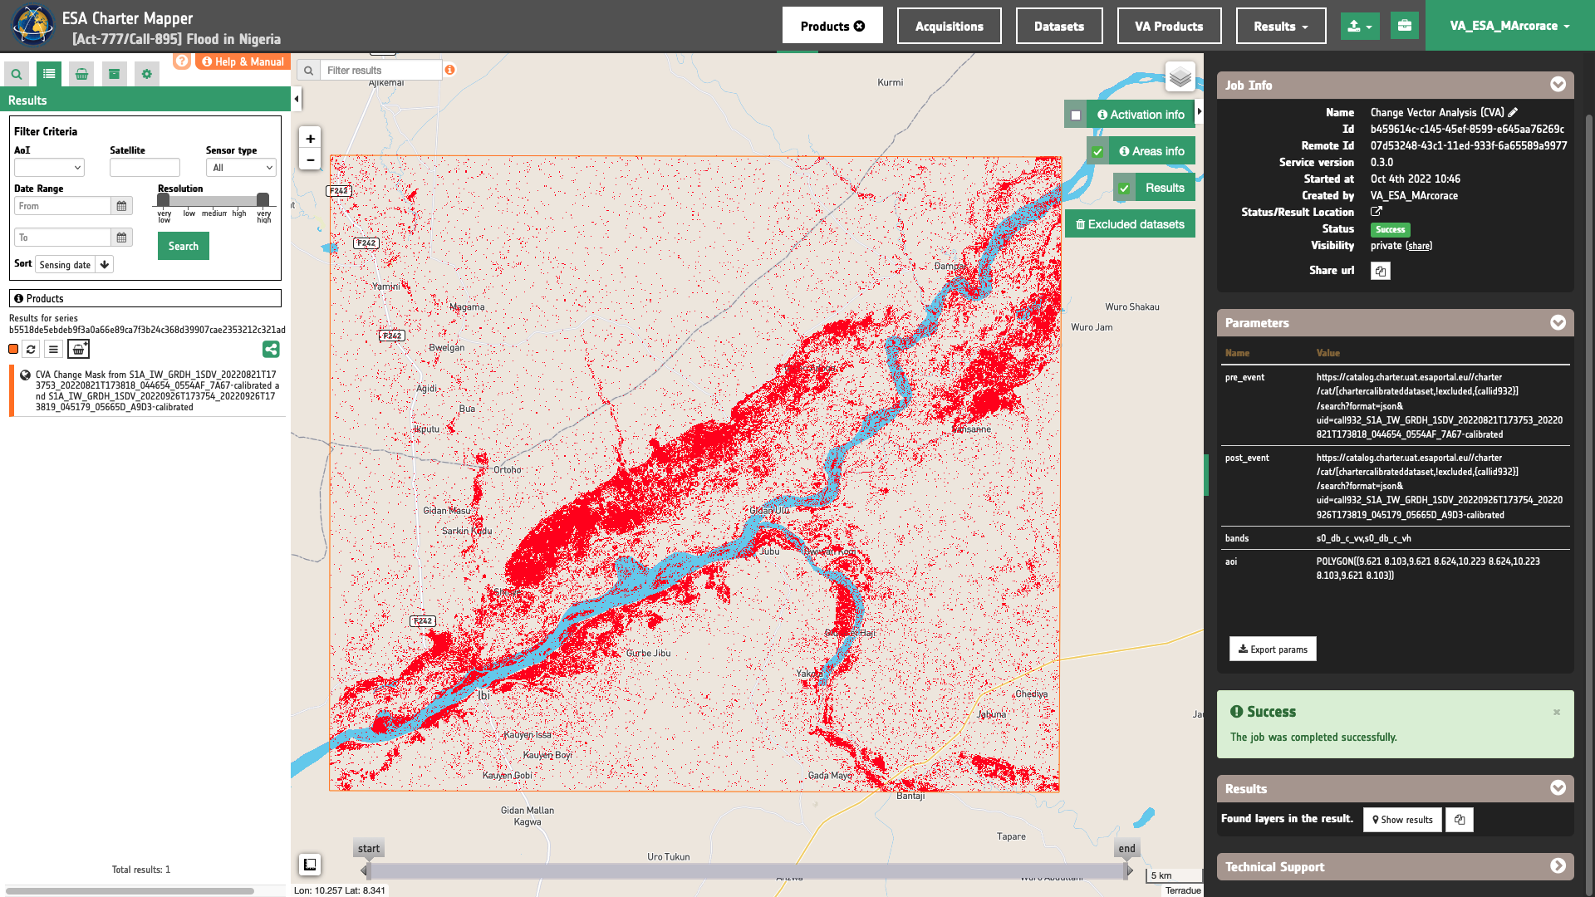Uncheck the Results layer checkbox
The image size is (1595, 897).
point(1124,189)
